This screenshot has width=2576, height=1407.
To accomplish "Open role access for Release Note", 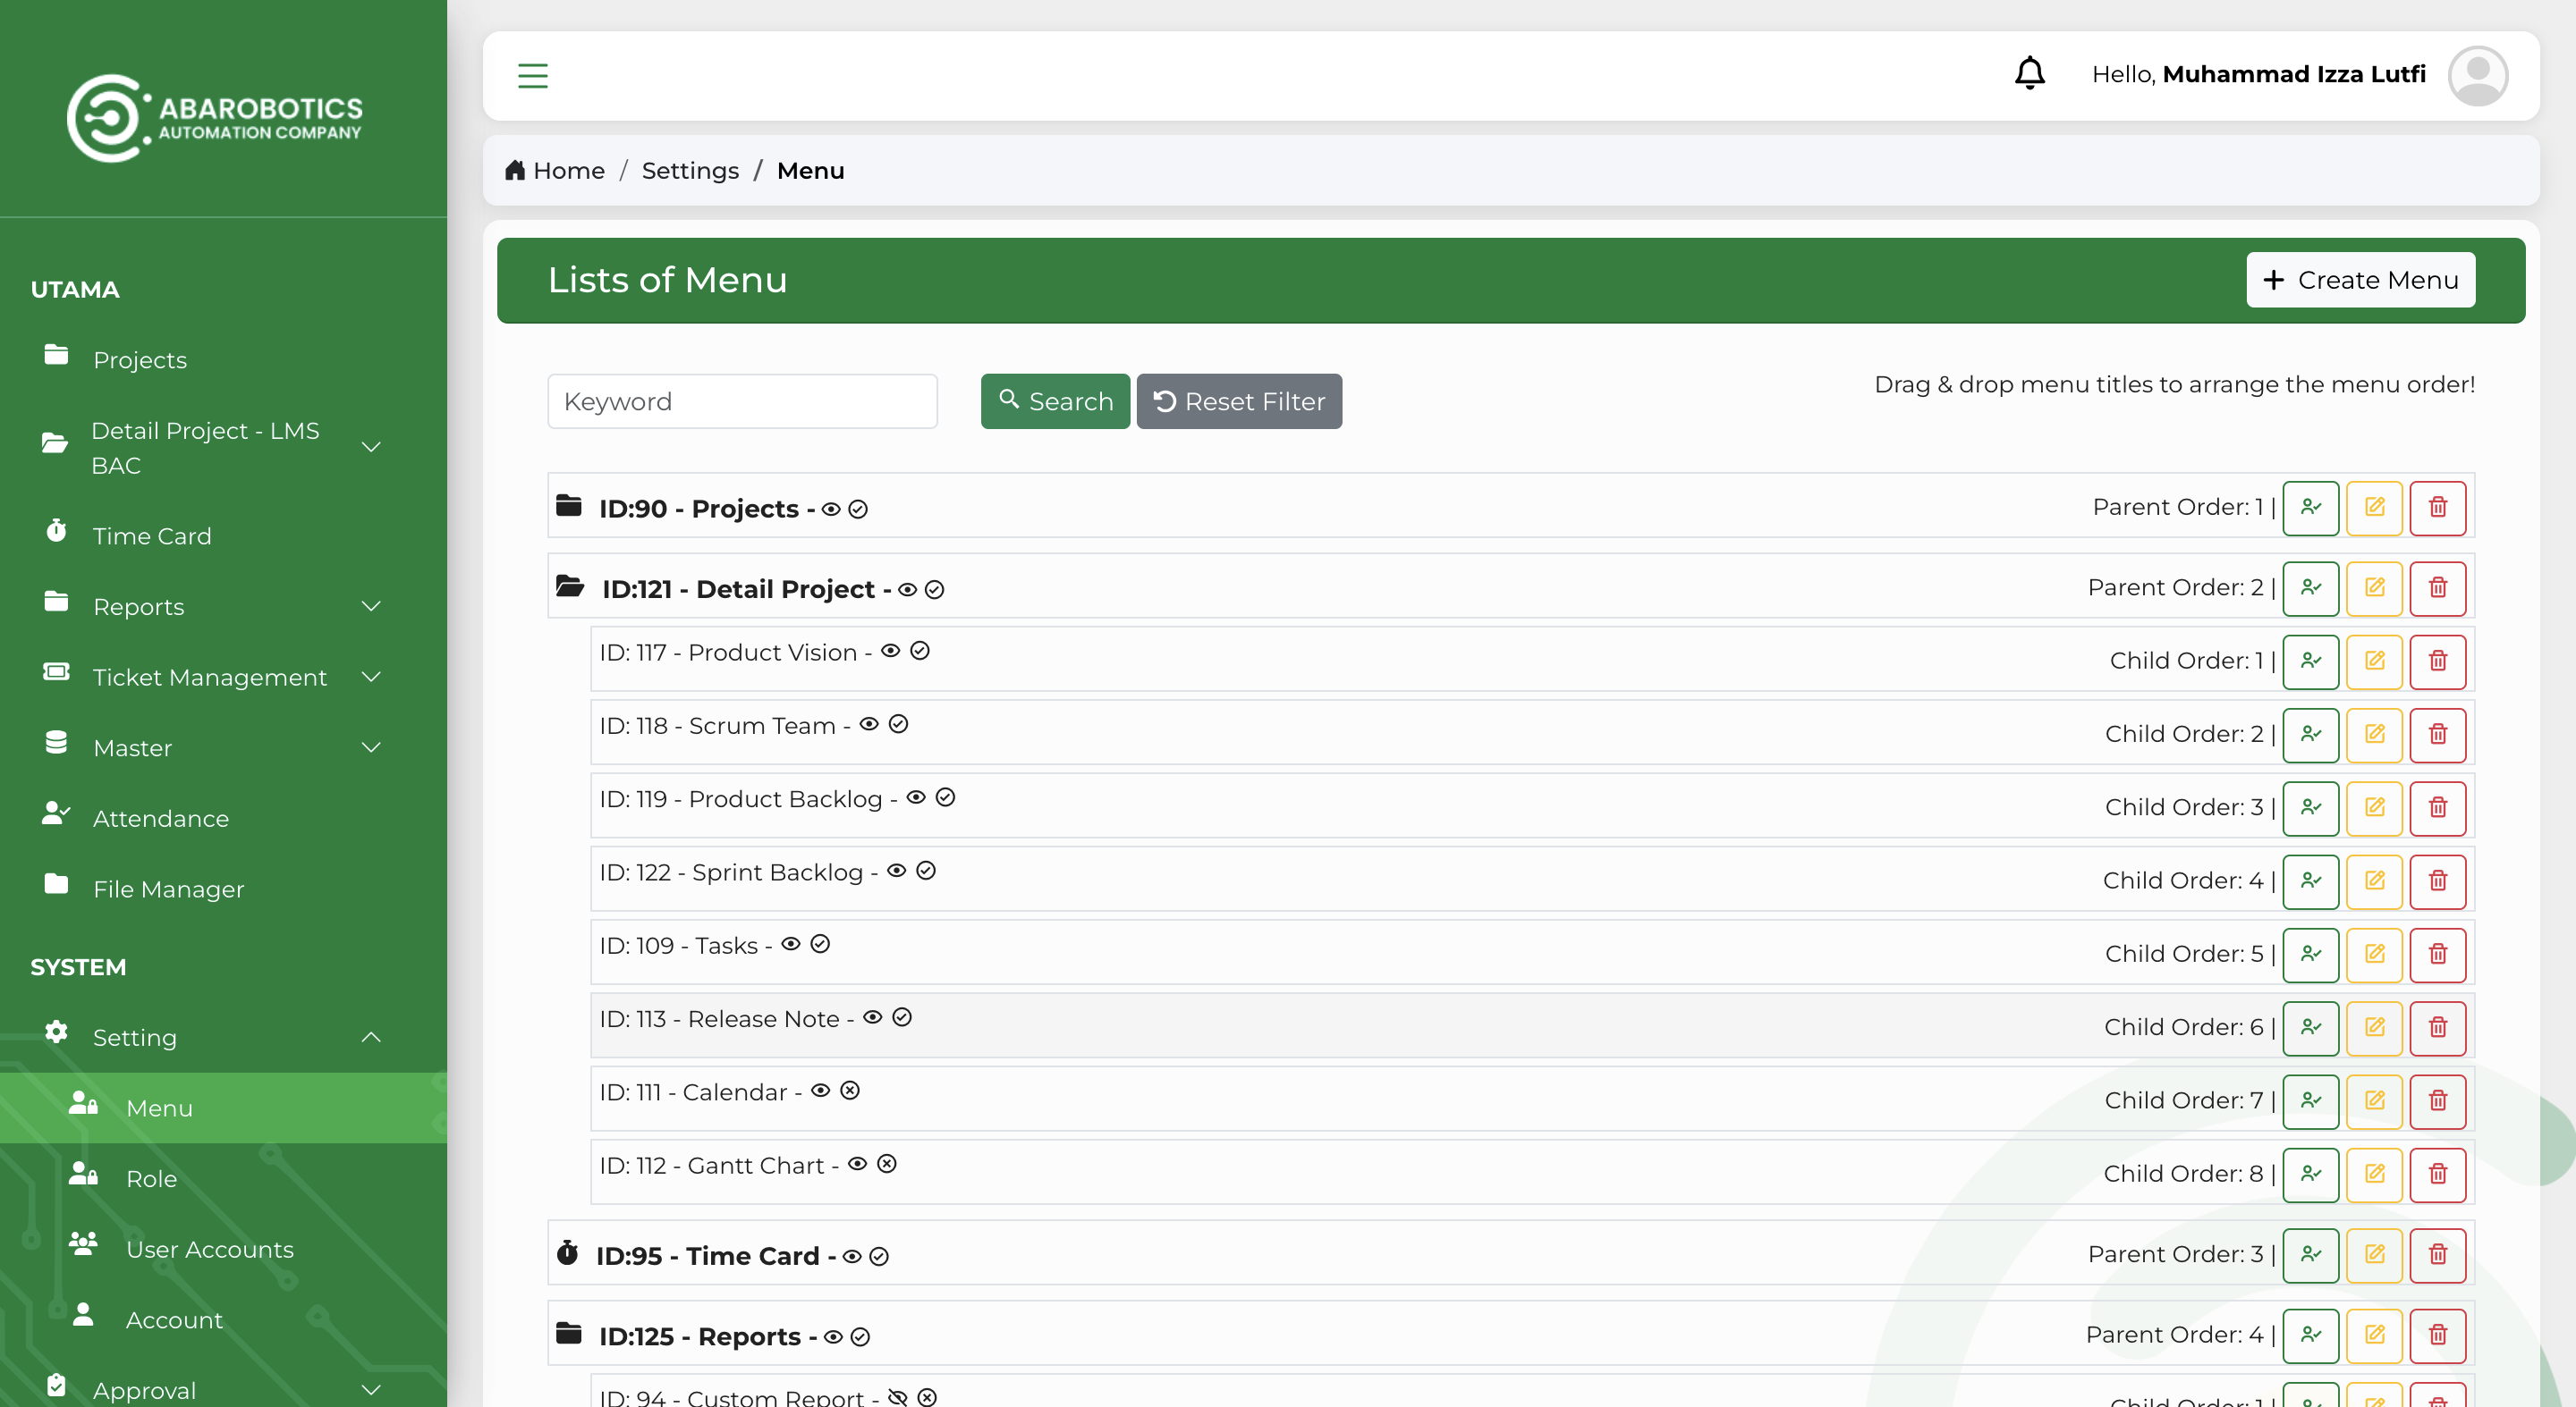I will click(2310, 1027).
